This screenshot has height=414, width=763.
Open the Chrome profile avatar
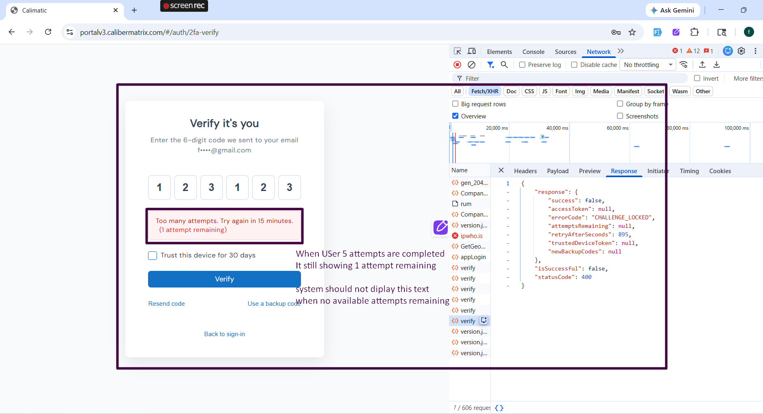(749, 32)
